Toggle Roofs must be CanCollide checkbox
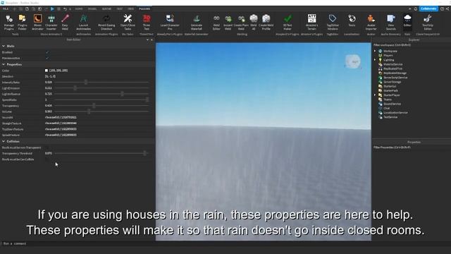This screenshot has height=254, width=451. point(47,159)
